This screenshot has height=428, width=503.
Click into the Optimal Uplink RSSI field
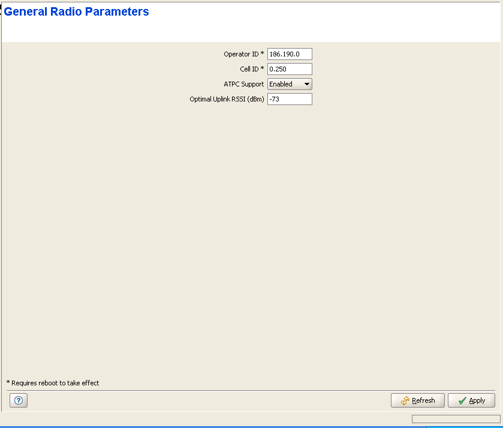pos(290,99)
